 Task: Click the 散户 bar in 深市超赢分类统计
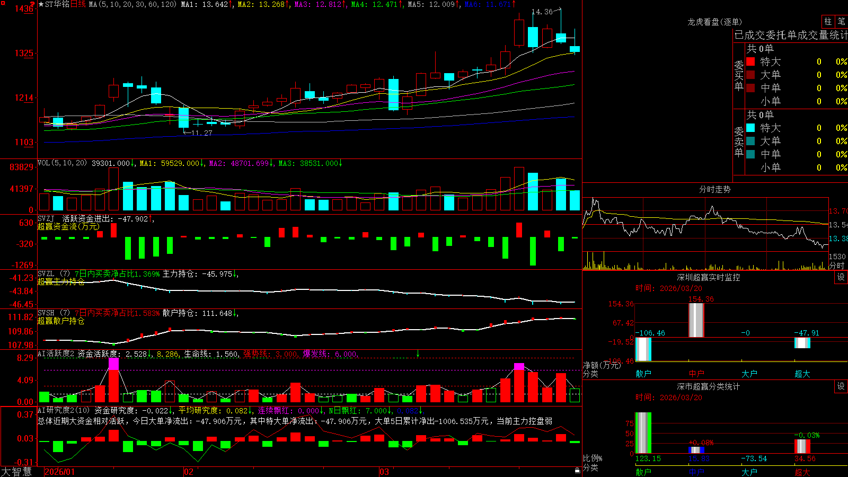click(x=643, y=433)
